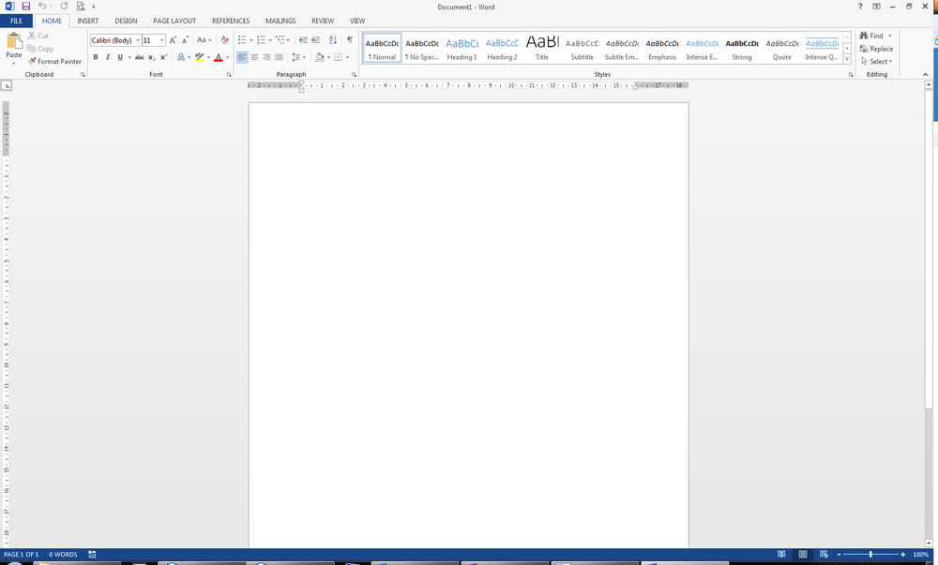Switch to the REVIEW tab
Screen dimensions: 938x565
point(323,21)
